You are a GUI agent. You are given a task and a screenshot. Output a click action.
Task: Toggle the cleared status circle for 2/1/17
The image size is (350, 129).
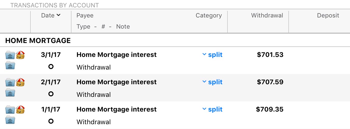[x=51, y=94]
